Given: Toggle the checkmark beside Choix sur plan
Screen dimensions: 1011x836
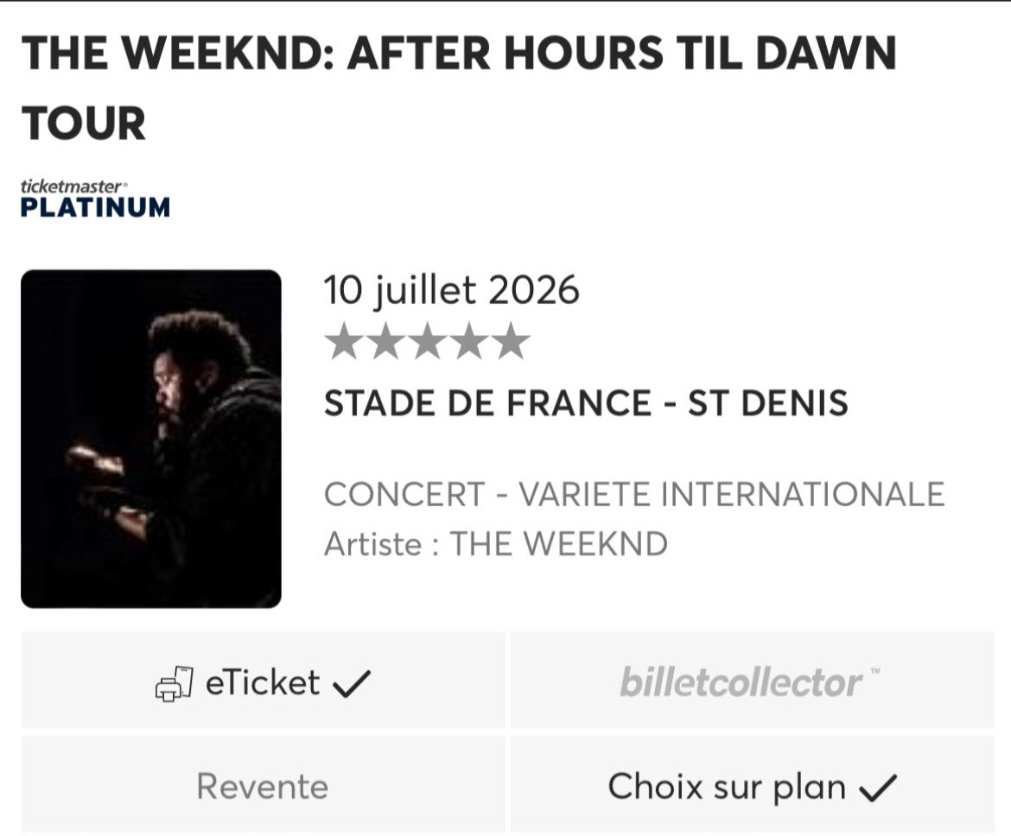Looking at the screenshot, I should (879, 788).
